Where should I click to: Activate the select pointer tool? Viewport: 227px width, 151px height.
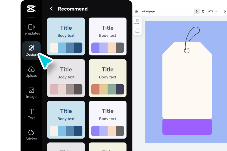(197, 11)
